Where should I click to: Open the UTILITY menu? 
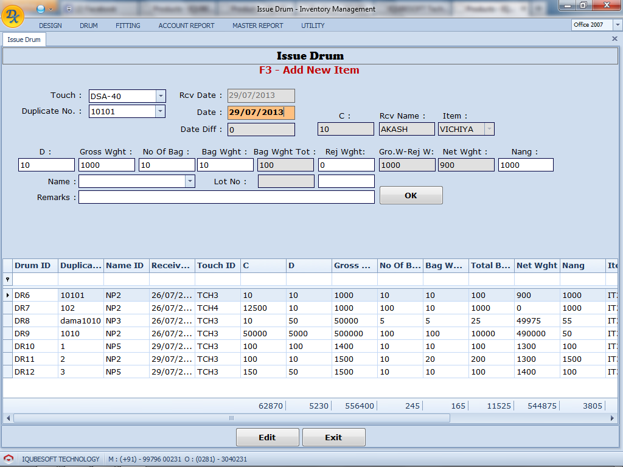click(x=313, y=26)
